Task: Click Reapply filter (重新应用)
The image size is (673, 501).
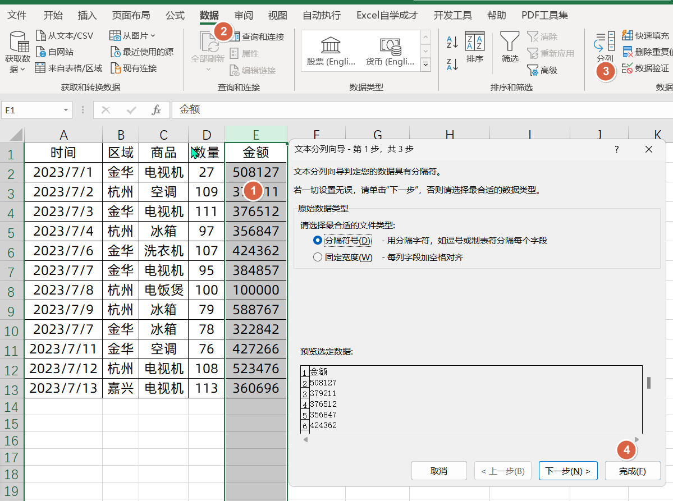Action: pyautogui.click(x=550, y=54)
